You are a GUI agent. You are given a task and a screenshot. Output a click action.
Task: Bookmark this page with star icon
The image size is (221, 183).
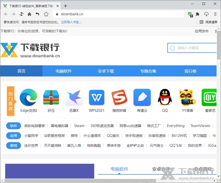46,14
